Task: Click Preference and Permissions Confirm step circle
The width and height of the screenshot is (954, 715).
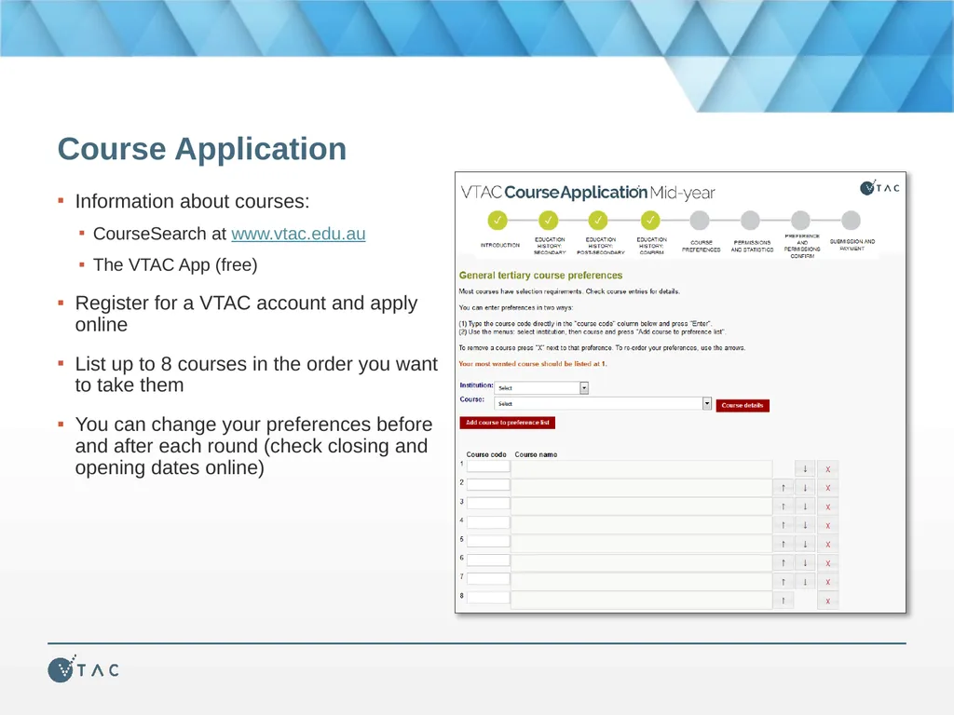Action: [x=800, y=220]
